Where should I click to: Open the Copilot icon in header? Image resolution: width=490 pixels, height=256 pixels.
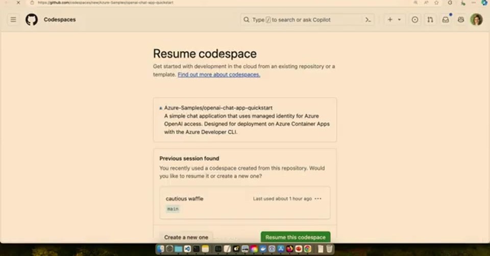[461, 20]
